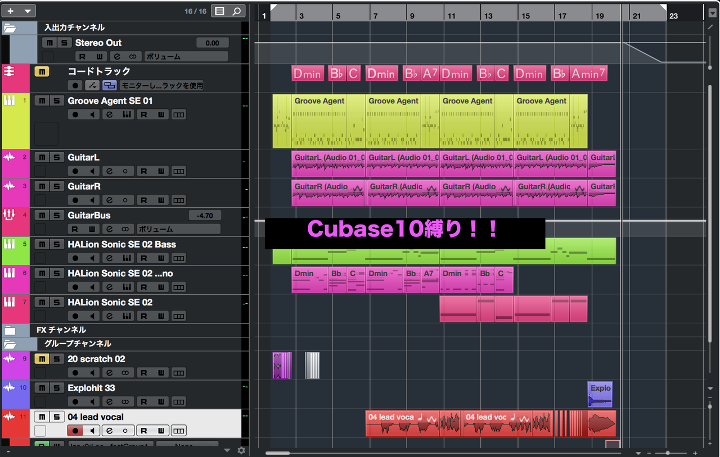This screenshot has height=457, width=720.
Task: Mute the Groove Agent SE 01 track
Action: tap(42, 100)
